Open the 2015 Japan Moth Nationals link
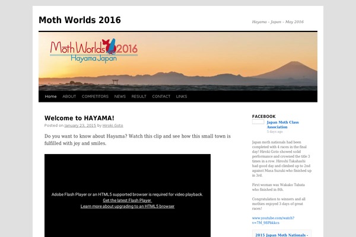This screenshot has width=356, height=237. click(x=281, y=235)
